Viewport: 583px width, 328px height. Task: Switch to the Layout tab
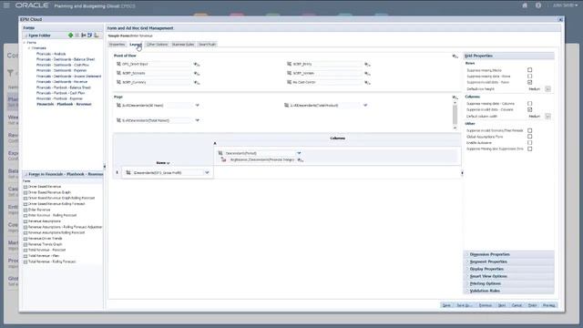(136, 45)
